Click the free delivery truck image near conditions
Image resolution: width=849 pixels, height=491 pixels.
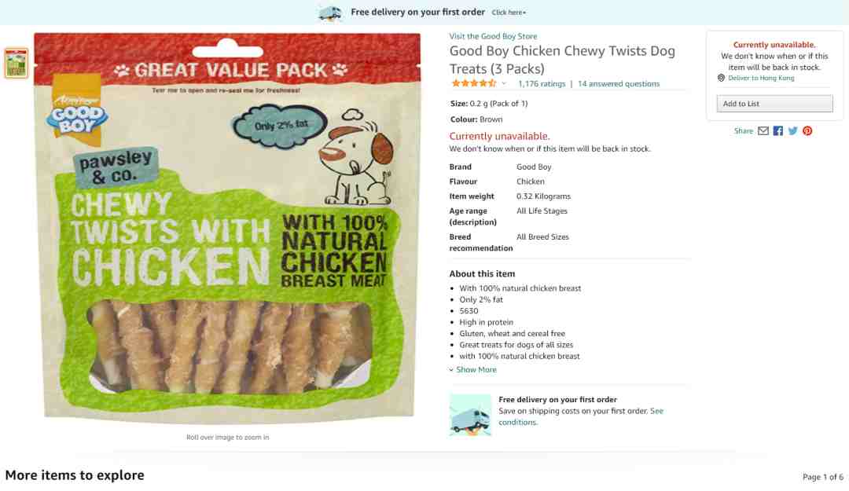coord(470,416)
